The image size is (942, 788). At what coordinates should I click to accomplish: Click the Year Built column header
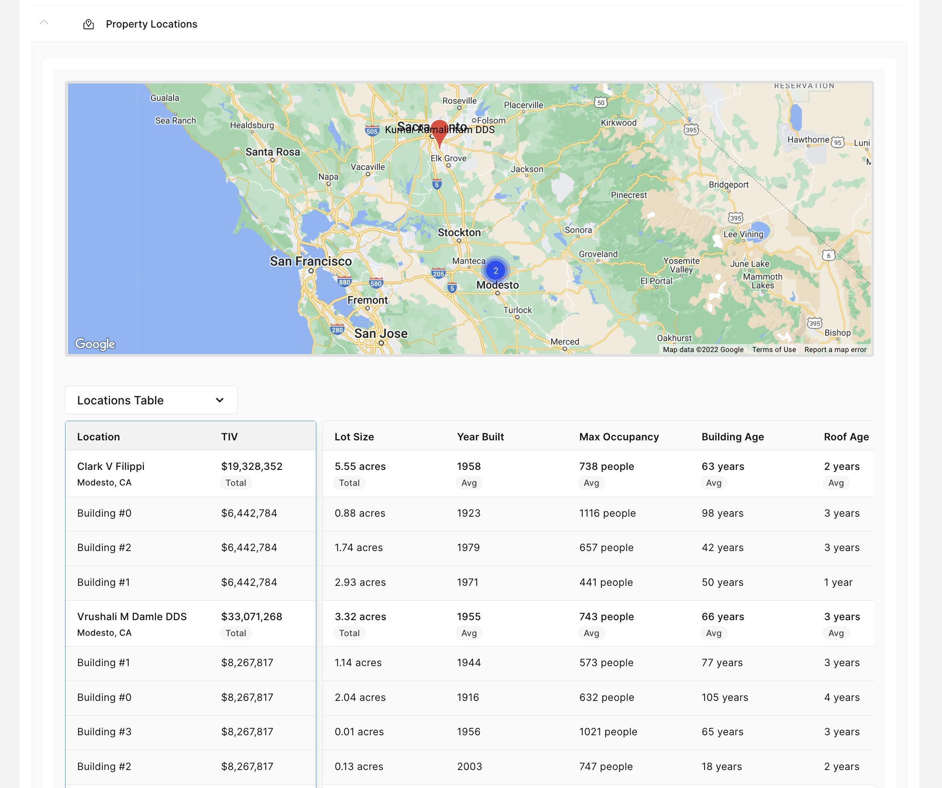[480, 437]
